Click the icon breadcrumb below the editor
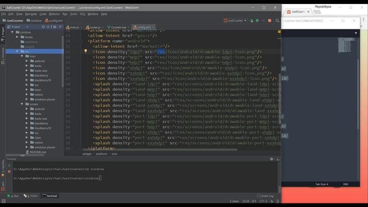The image size is (368, 207). pyautogui.click(x=114, y=154)
